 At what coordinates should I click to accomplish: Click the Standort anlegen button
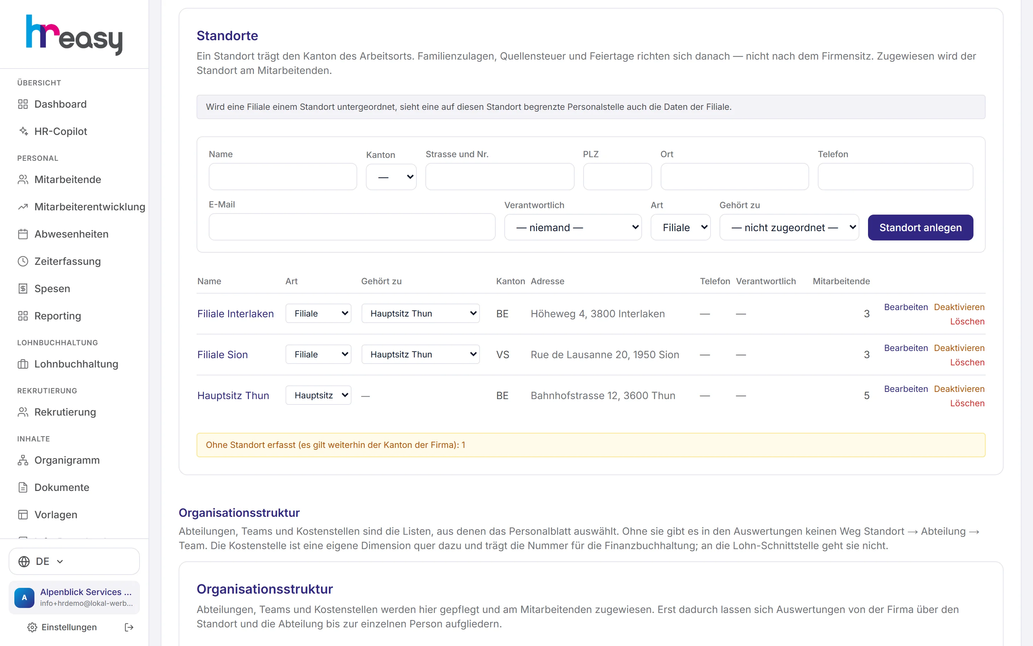pos(920,227)
